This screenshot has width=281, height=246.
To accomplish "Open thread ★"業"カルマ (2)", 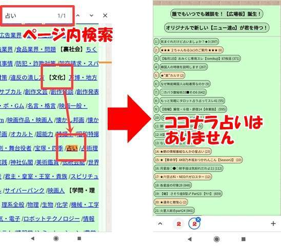I will pyautogui.click(x=172, y=75).
